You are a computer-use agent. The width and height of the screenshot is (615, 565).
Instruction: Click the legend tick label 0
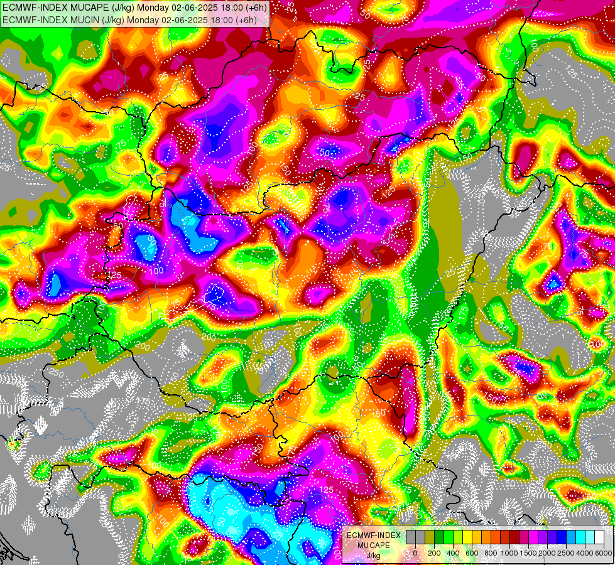click(x=415, y=553)
